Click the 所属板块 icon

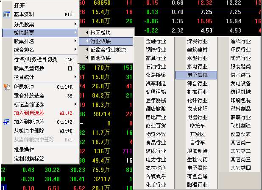[7, 87]
